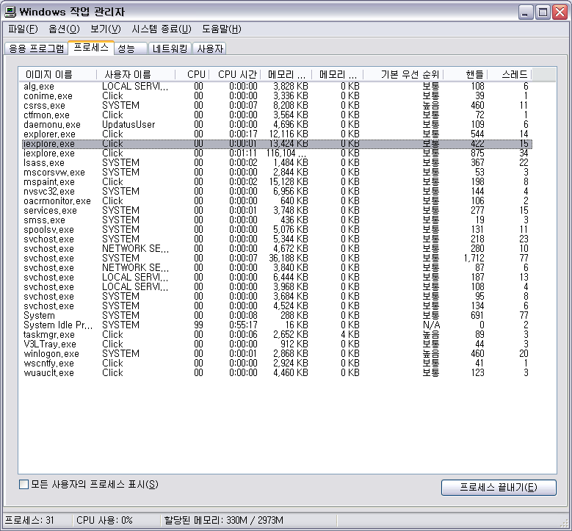
Task: Maximize the Task Manager window
Action: [543, 12]
